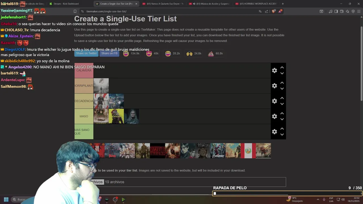
Task: Bookmark this page icon
Action: click(x=75, y=11)
